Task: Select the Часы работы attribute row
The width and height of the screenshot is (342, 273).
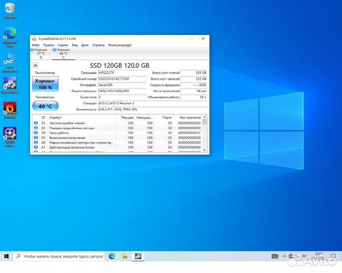Action: [x=118, y=133]
